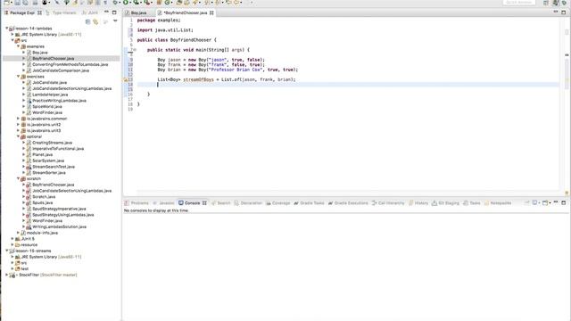Select LambdaHelper.java file

(50, 95)
